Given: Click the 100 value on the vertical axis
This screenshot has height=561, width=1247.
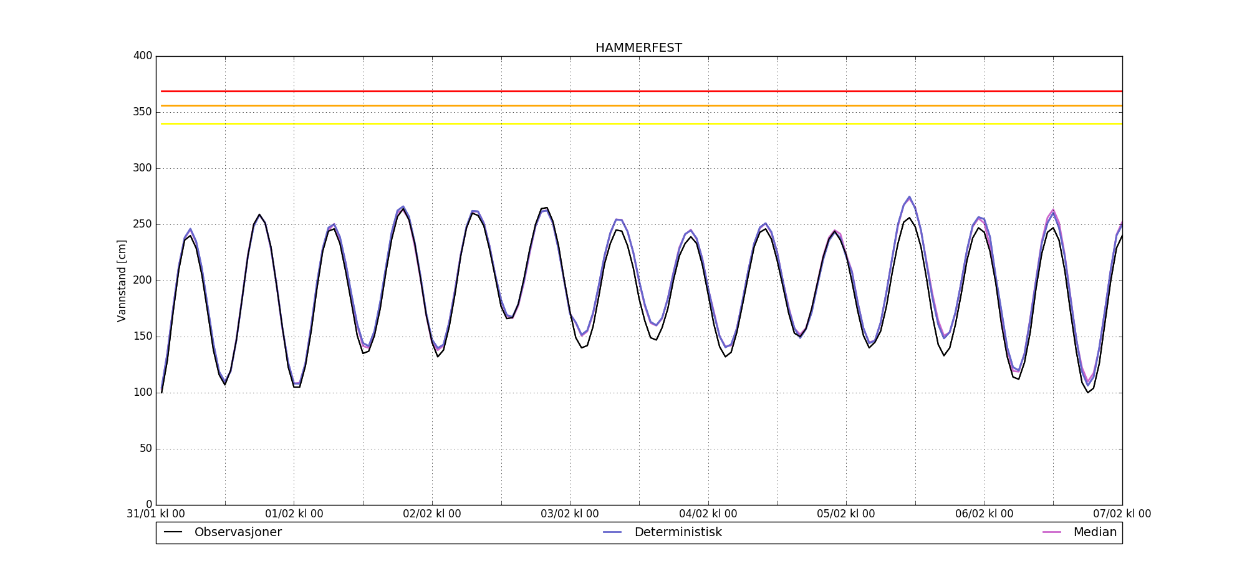Looking at the screenshot, I should tap(143, 393).
